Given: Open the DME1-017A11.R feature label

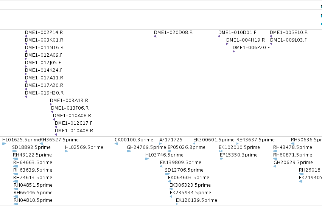Looking at the screenshot, I should (x=44, y=78).
